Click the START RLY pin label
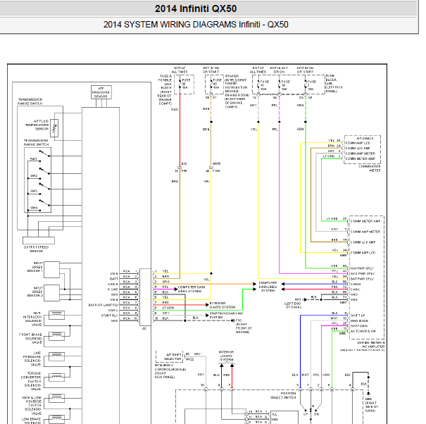This screenshot has height=424, width=426. pos(109,316)
